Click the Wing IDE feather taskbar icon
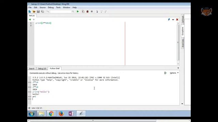The image size is (218, 122). 81,114
